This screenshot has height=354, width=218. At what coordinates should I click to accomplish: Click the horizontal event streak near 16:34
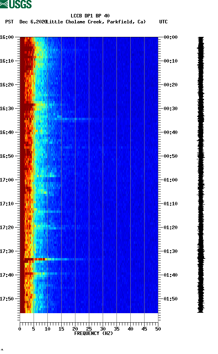[74, 119]
